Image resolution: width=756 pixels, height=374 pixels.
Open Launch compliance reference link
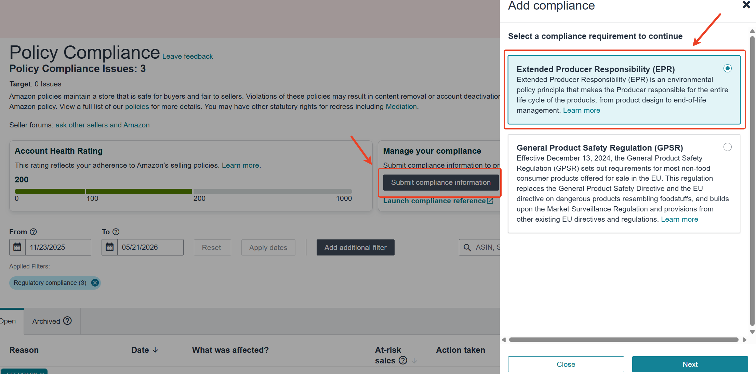click(x=434, y=201)
